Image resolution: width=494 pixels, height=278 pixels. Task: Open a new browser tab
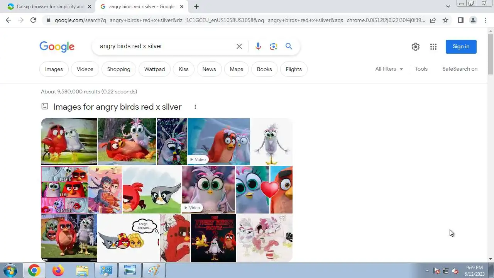tap(196, 7)
